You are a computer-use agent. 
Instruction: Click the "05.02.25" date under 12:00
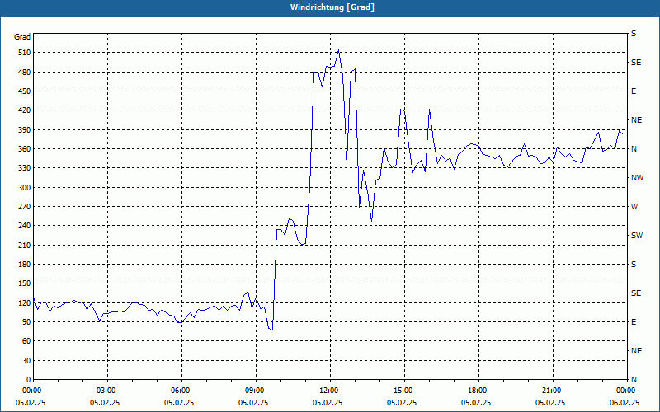(328, 403)
